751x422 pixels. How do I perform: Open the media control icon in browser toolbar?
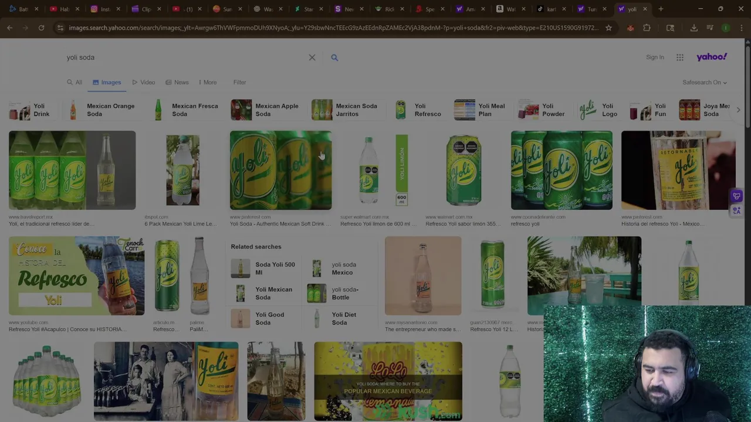click(710, 28)
